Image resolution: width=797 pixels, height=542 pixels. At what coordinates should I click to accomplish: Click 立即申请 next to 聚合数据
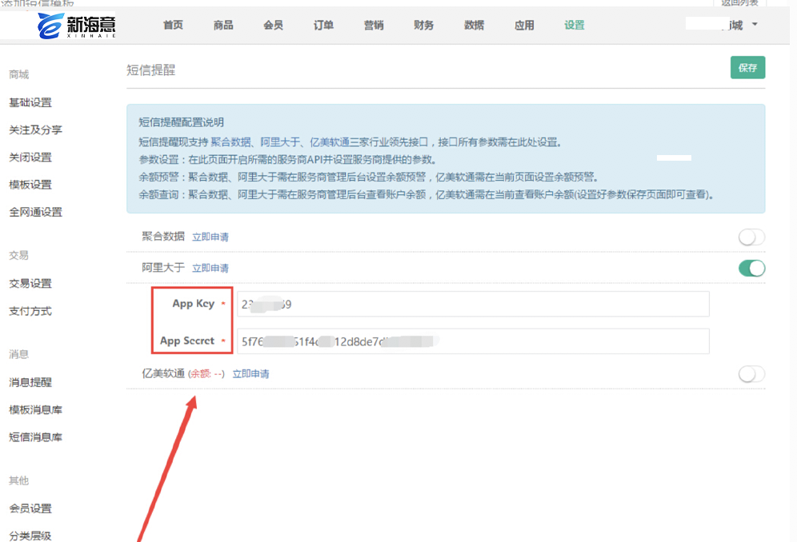click(210, 237)
